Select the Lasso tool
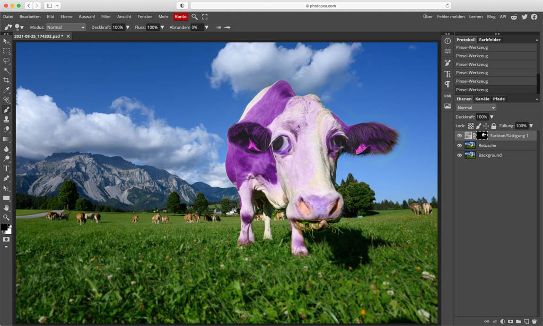This screenshot has width=543, height=326. coord(6,60)
